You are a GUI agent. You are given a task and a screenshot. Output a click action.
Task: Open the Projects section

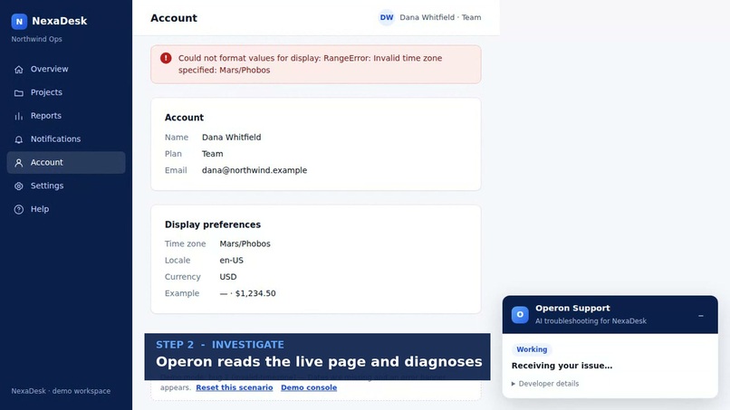coord(66,92)
